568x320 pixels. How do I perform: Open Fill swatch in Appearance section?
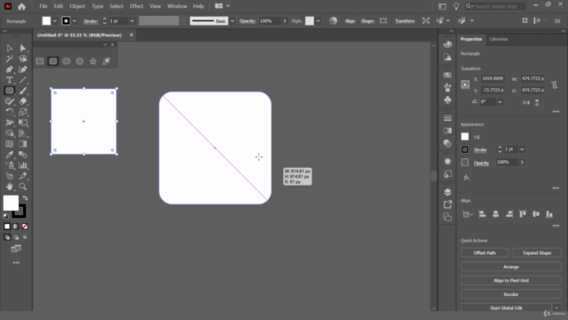click(x=465, y=137)
